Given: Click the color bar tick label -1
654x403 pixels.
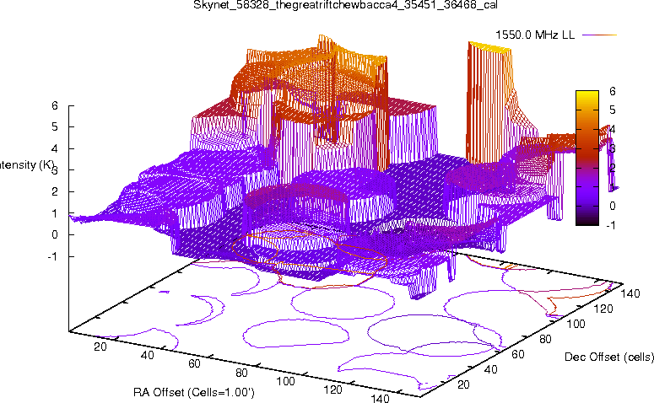Looking at the screenshot, I should [x=611, y=225].
